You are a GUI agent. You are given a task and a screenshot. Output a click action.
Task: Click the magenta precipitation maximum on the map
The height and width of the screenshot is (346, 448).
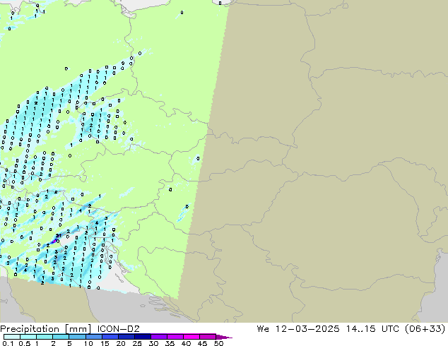(x=54, y=241)
